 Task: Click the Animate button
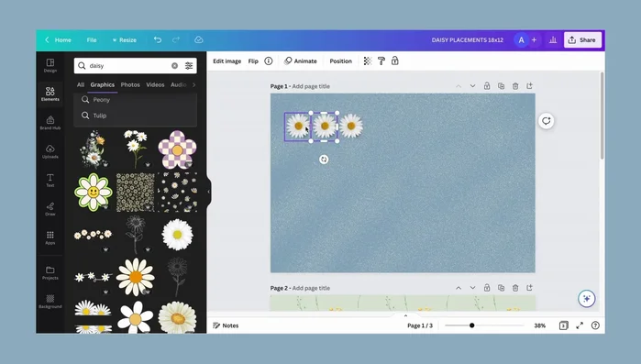301,61
